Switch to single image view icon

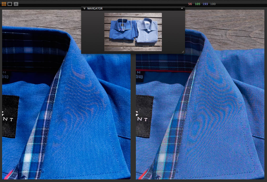click(10, 4)
